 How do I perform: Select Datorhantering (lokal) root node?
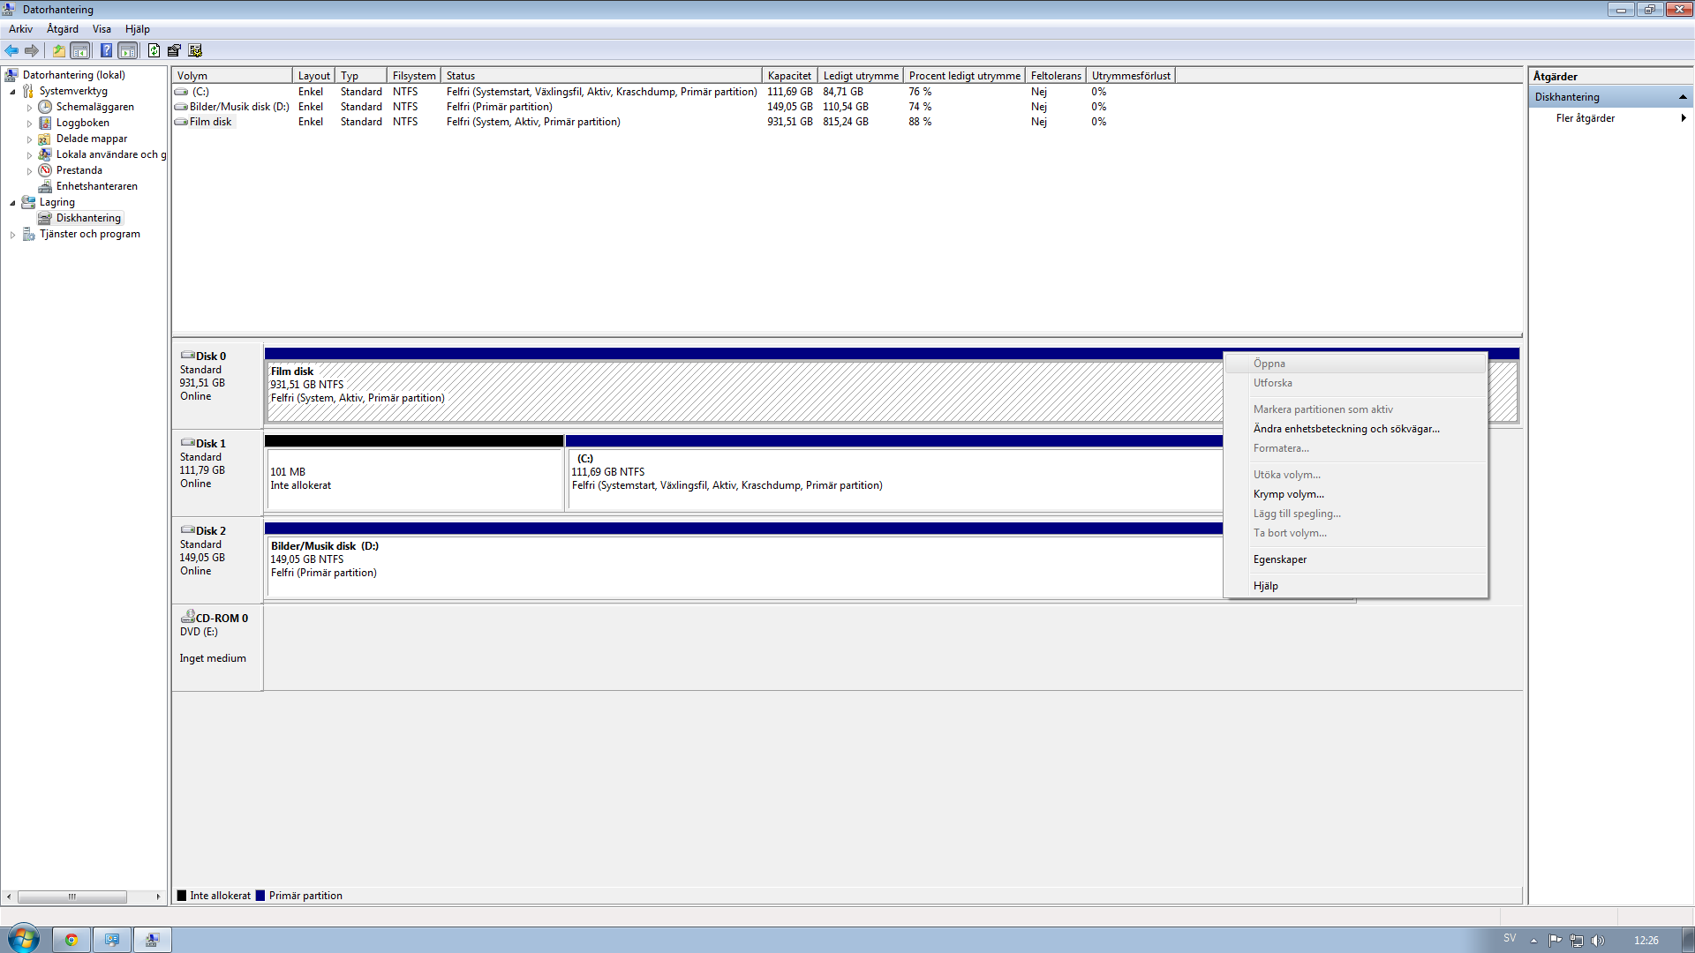(74, 75)
